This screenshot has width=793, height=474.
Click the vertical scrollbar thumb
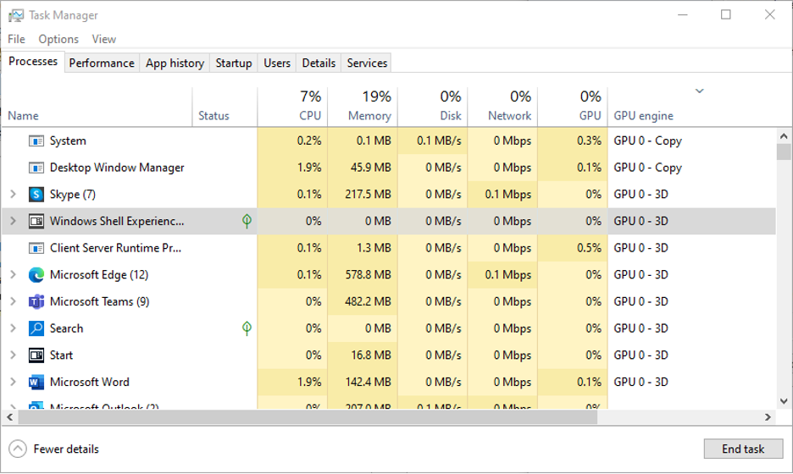point(784,152)
